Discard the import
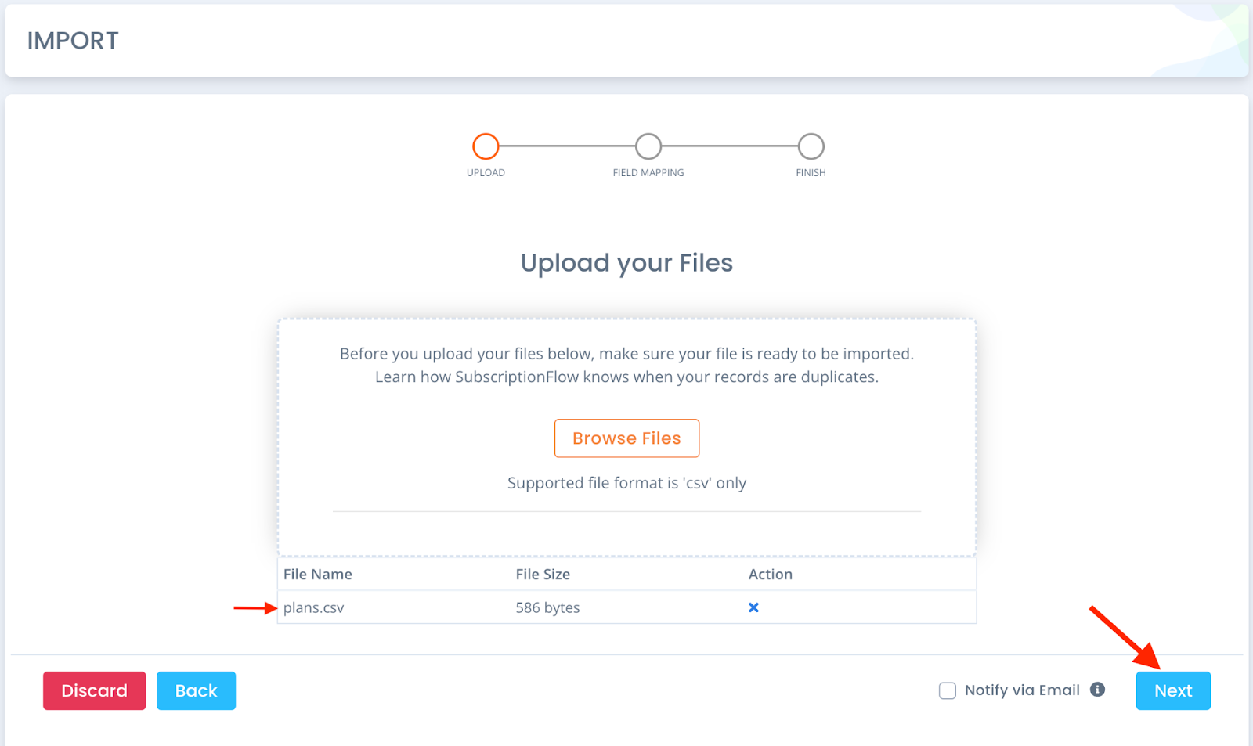 coord(94,690)
